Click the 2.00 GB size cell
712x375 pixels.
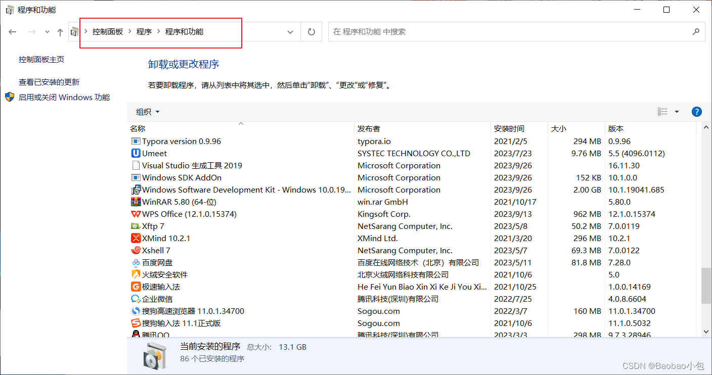[587, 190]
